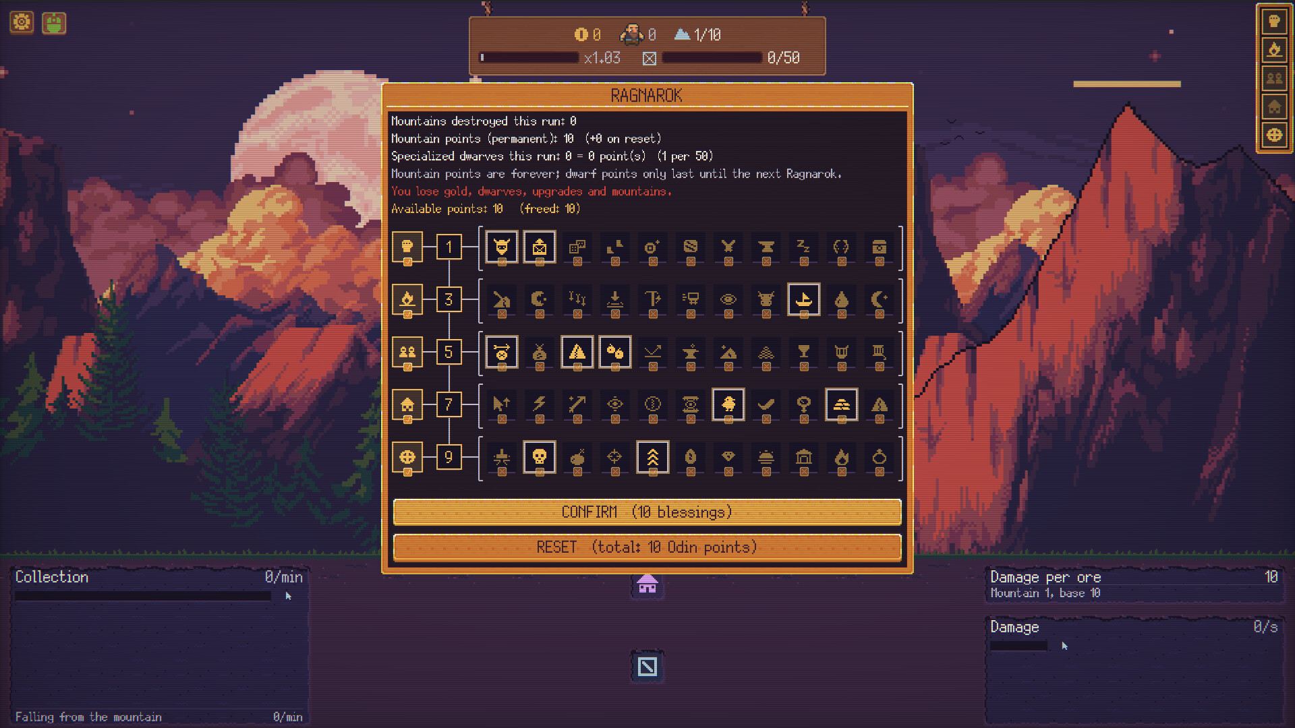
Task: Toggle the chick blessing in tier 7
Action: coord(728,404)
